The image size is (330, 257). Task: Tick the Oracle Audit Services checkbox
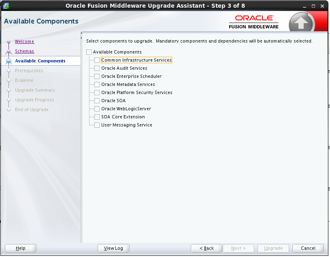point(97,68)
